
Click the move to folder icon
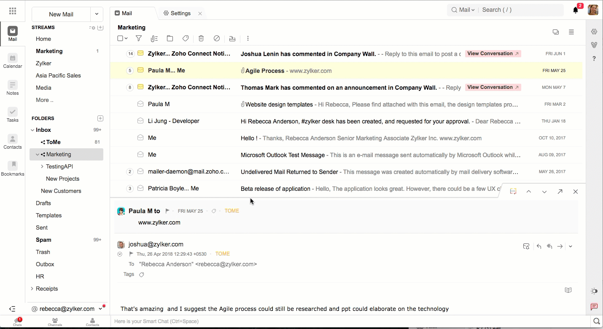[170, 38]
